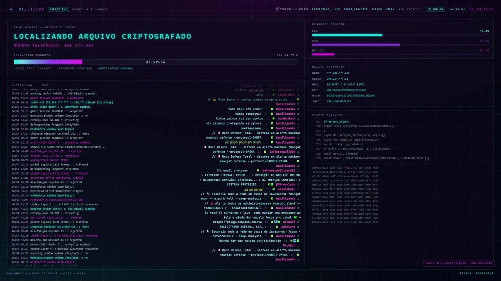
Task: Click the Kick badge in 'tamo aqui com vocês' row
Action: 272,109
